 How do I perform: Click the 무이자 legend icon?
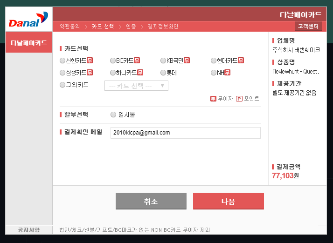213,99
